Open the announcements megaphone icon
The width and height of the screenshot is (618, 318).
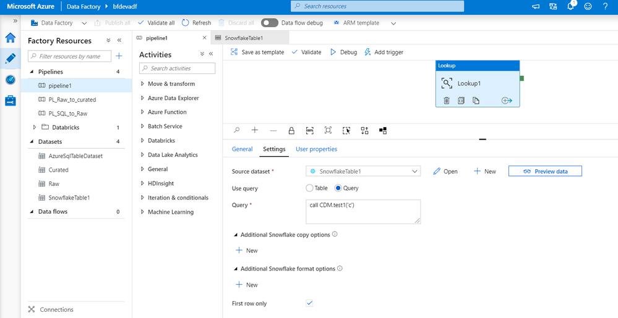(535, 6)
